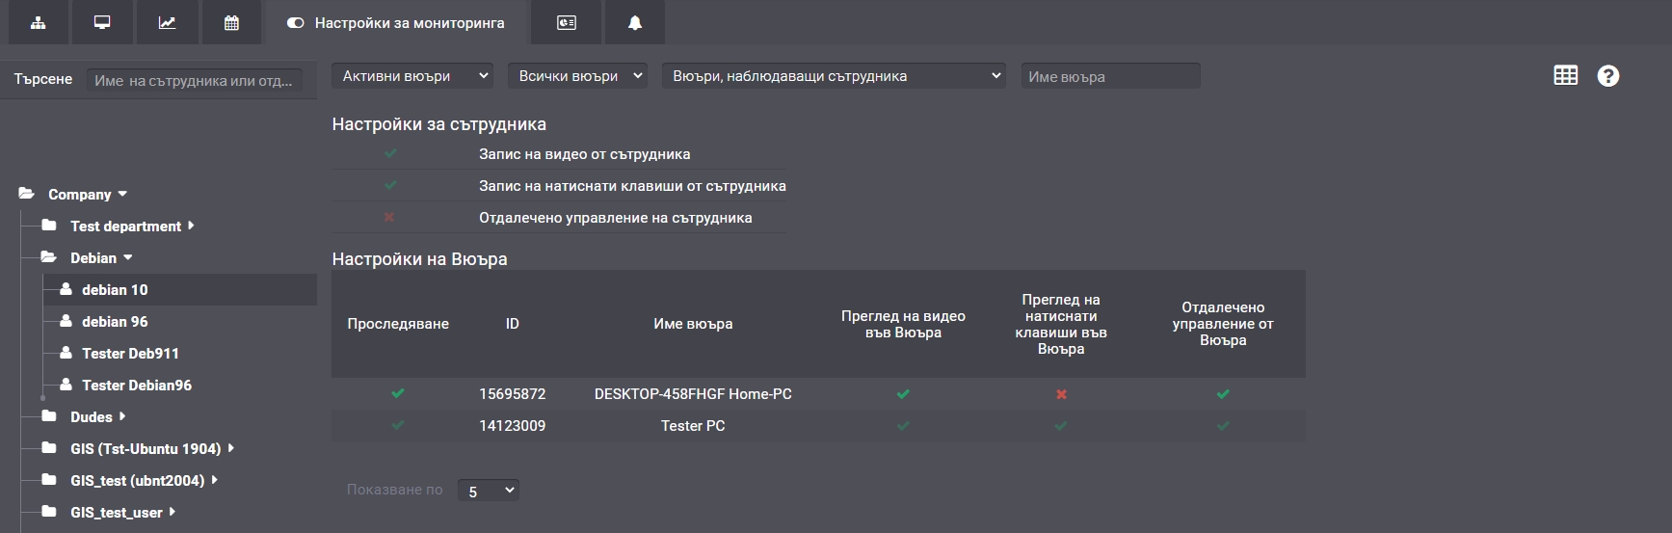This screenshot has height=533, width=1672.
Task: Toggle video viewing for DESKTOP-458FHGF Home-PC
Action: [x=903, y=393]
